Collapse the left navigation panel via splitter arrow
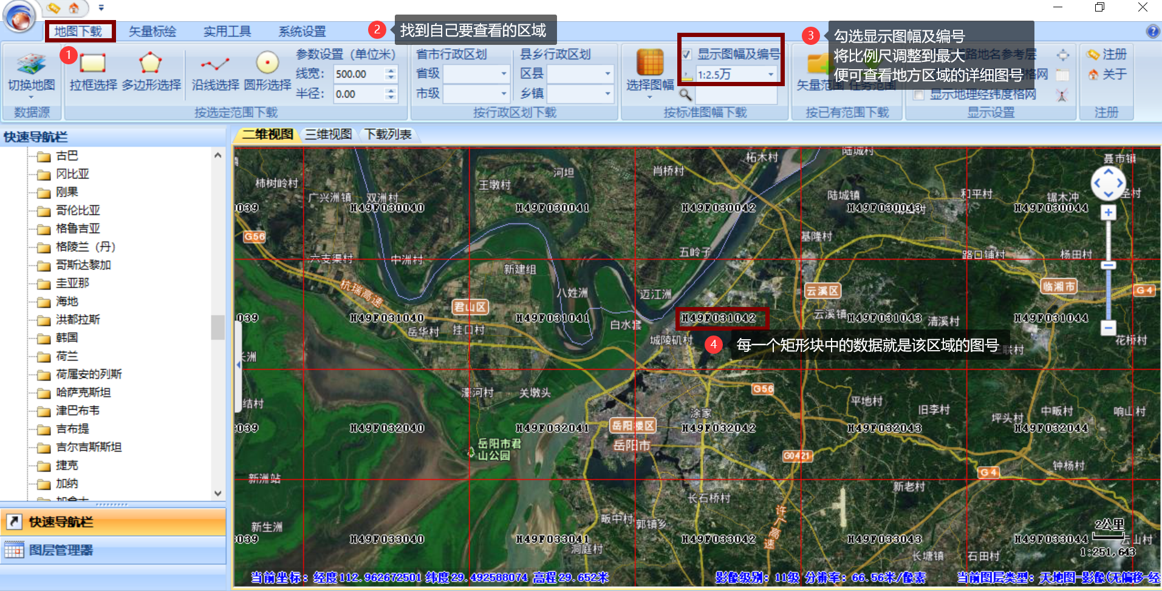The image size is (1162, 591). [x=238, y=365]
